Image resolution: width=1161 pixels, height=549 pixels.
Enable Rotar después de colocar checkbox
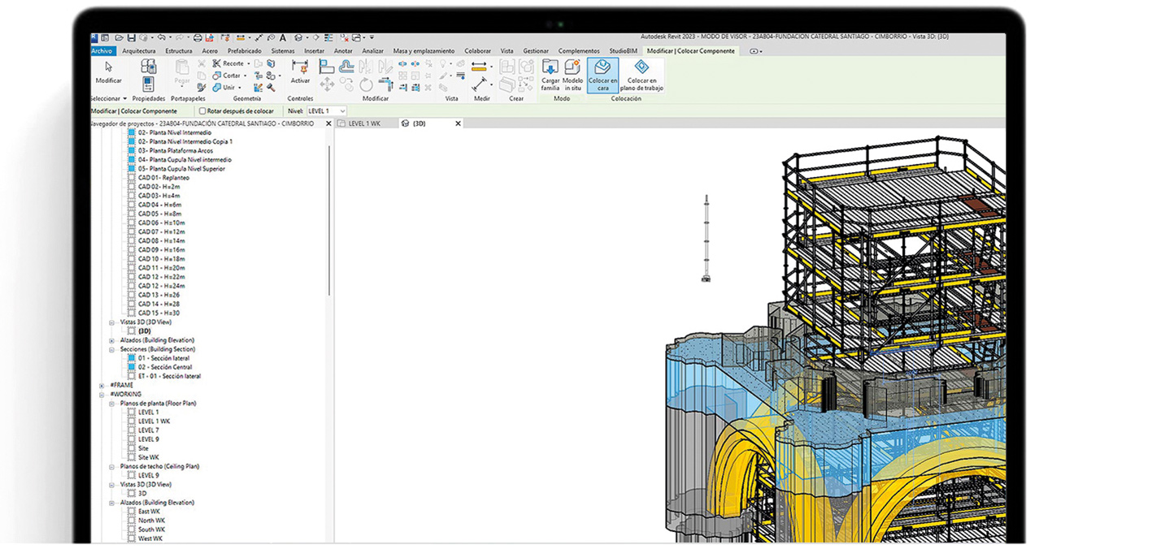tap(202, 111)
